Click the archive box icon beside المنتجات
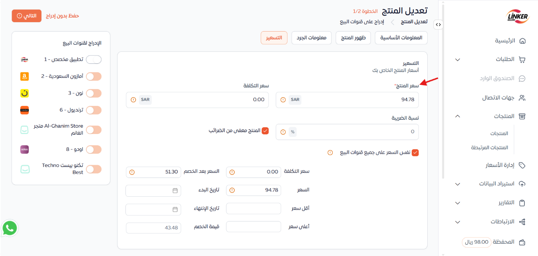Screen dimensions: 538x256 click(x=522, y=116)
